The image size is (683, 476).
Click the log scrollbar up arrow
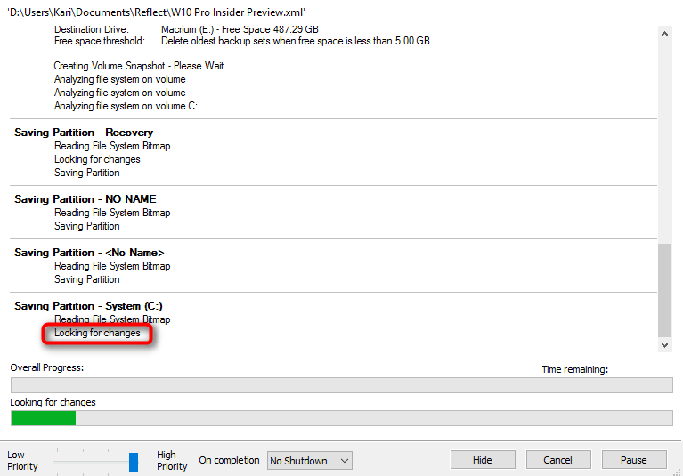pos(664,34)
